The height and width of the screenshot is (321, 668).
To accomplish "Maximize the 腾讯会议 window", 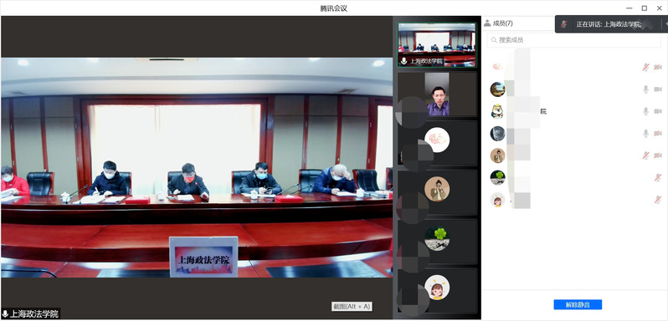I will tap(645, 8).
